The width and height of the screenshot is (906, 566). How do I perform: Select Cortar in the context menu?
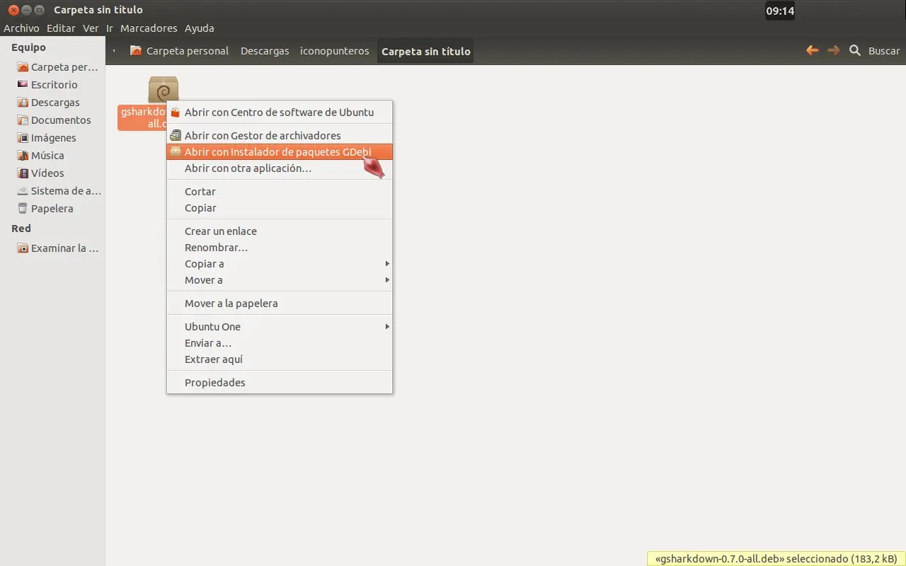(280, 192)
